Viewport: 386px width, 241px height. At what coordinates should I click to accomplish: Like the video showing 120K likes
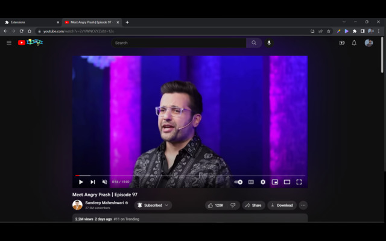click(216, 205)
